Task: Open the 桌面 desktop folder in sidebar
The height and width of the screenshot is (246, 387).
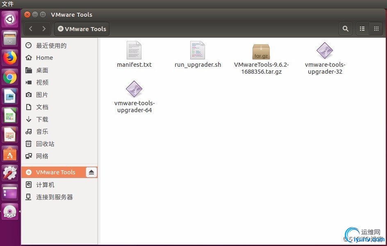Action: coord(59,70)
